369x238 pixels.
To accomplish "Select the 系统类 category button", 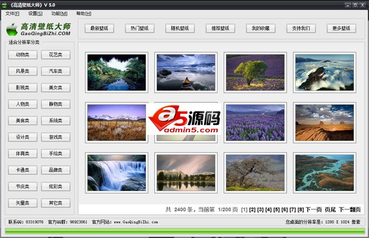I will tap(56, 121).
